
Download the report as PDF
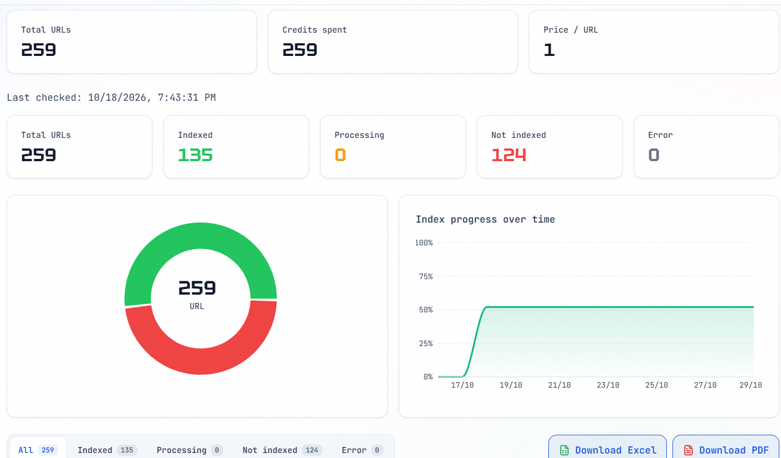point(726,447)
